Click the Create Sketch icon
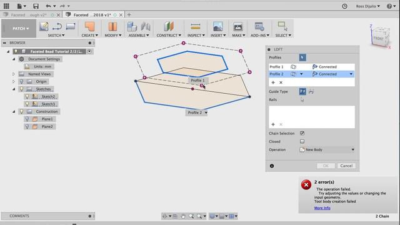Screen dimensions: 400x225 (x=44, y=26)
